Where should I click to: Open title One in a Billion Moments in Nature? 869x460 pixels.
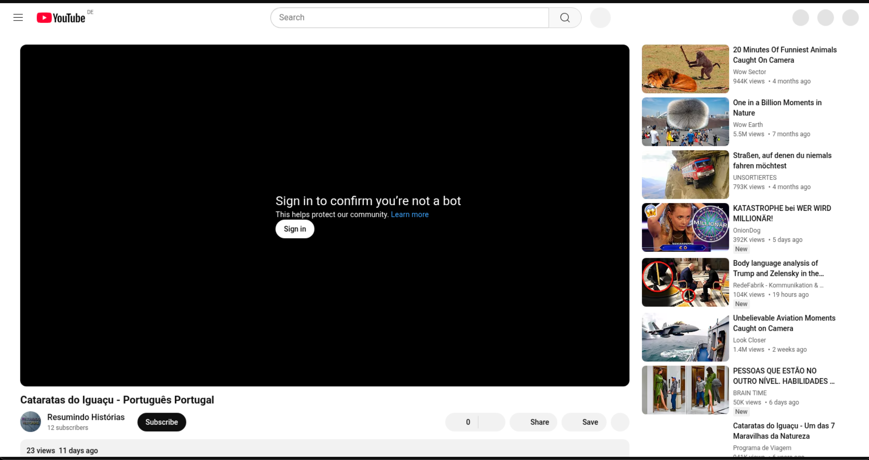(x=777, y=108)
